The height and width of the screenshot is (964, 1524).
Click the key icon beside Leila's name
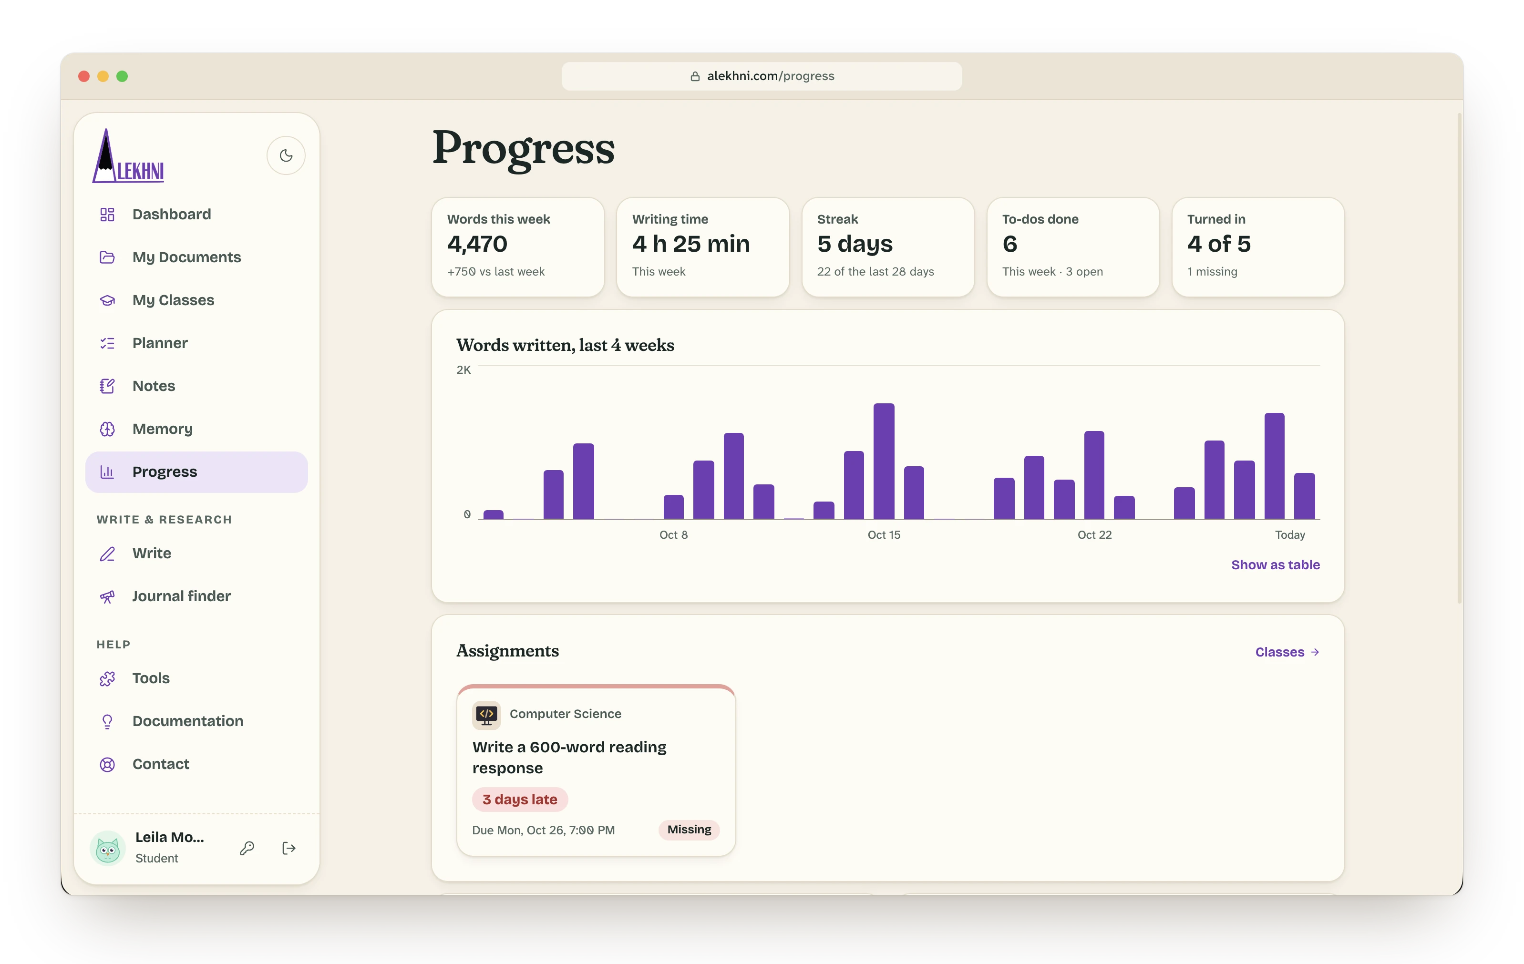(247, 848)
